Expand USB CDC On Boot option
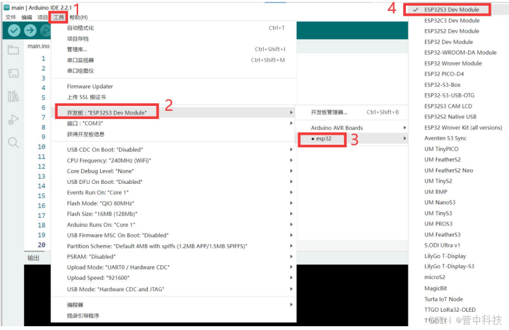Screen dimensions: 509x330 click(174, 150)
